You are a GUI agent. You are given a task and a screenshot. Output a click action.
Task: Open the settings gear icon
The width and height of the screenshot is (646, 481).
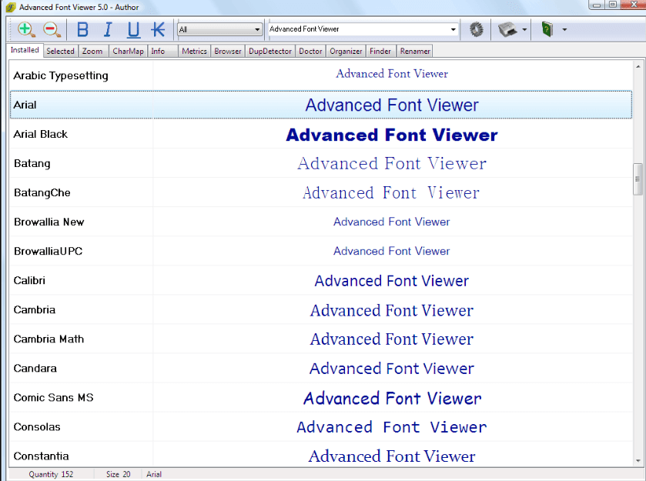(x=477, y=30)
